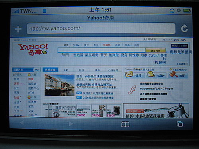
Task: Tap the Safari forward arrow
Action: tap(71, 124)
